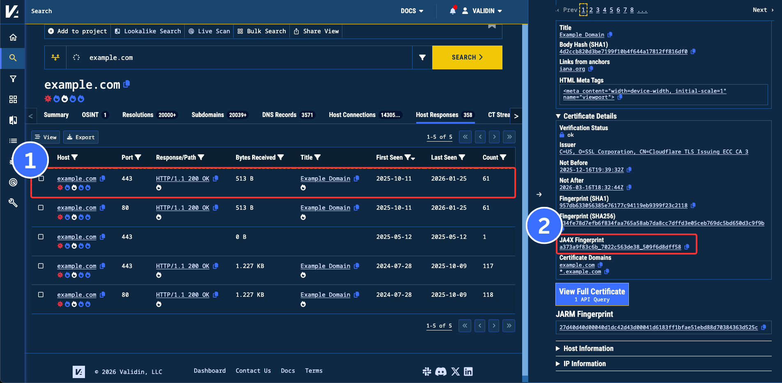Click View Full Certificate button
The image size is (782, 383).
(592, 294)
